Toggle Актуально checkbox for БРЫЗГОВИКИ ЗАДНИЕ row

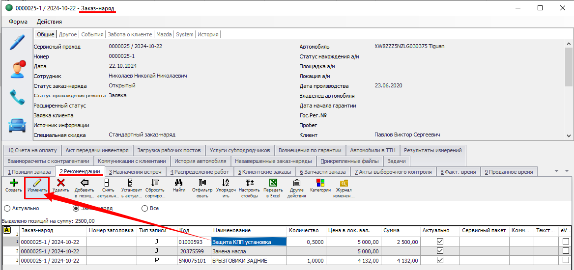440,260
